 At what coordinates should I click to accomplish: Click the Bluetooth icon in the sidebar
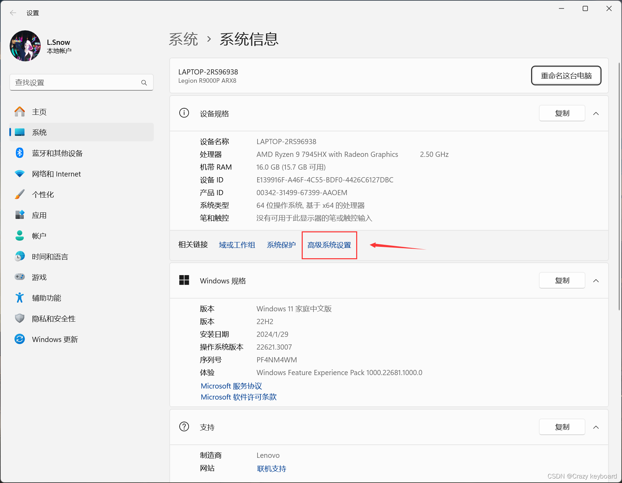[x=20, y=153]
